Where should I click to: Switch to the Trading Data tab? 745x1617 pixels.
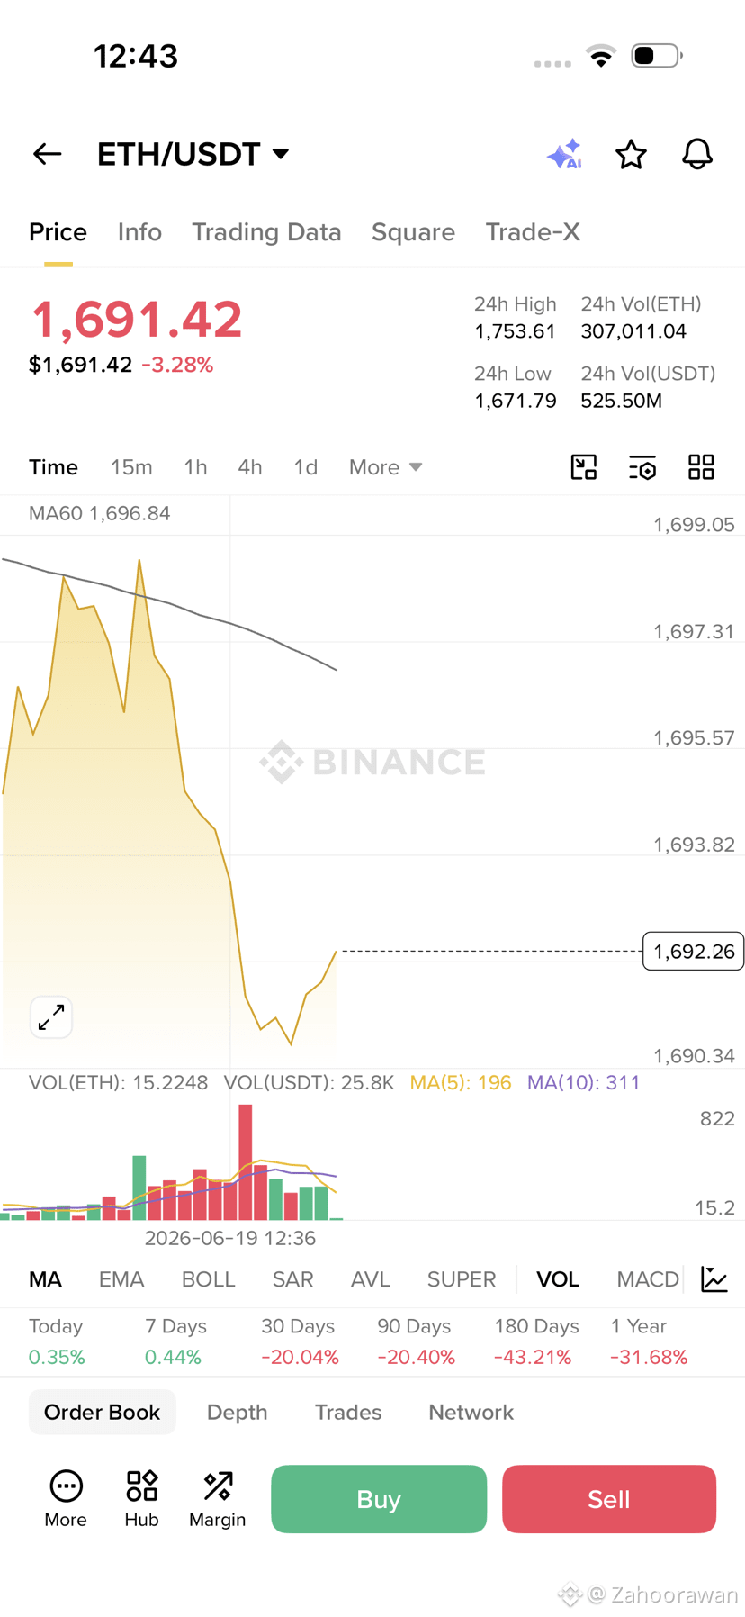266,232
